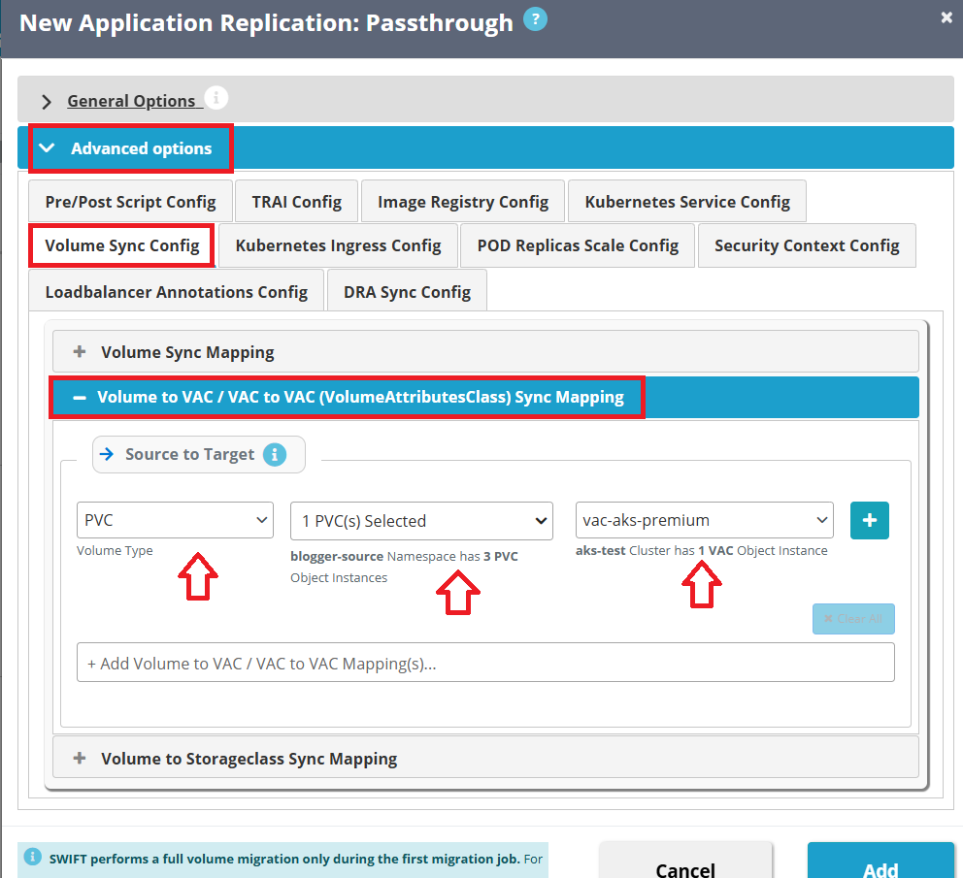Open the PVC Volume Type dropdown

[175, 520]
